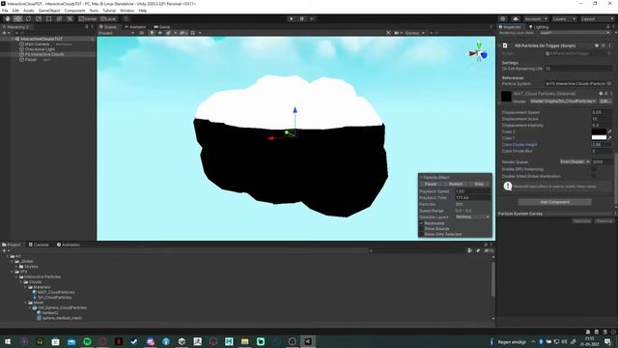Collapse the Materials folder in Project
618x348 pixels.
(x=26, y=287)
